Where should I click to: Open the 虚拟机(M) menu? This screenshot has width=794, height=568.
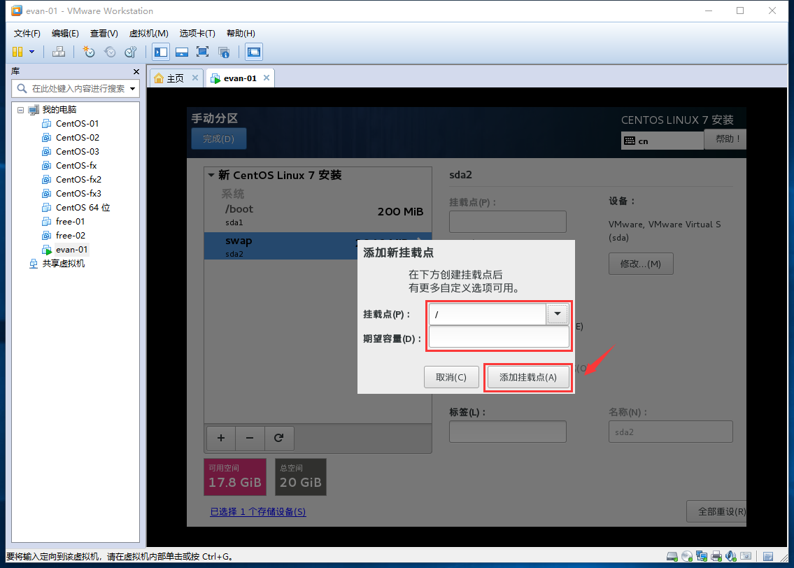148,34
